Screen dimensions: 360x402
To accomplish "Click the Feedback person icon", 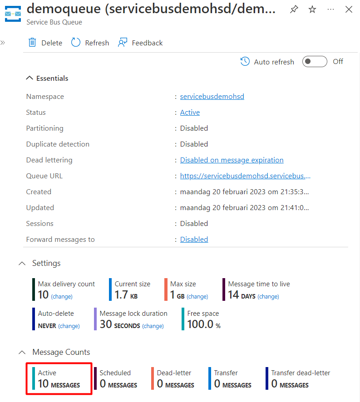I will point(123,42).
